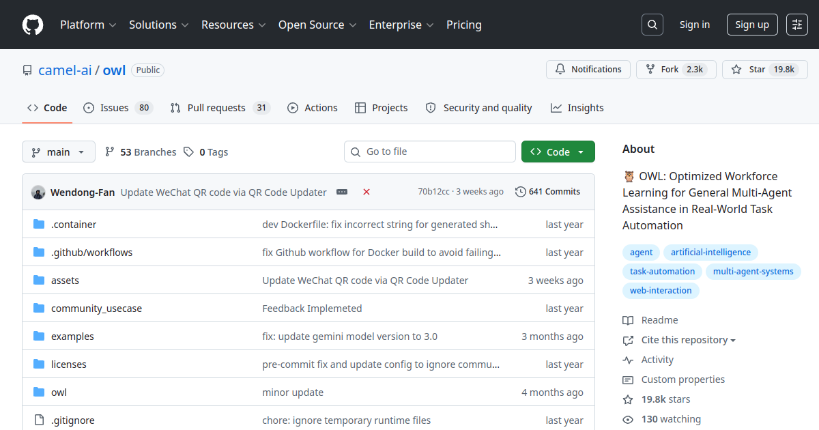Open Wendong-Fan author name link
Image resolution: width=819 pixels, height=430 pixels.
tap(83, 192)
